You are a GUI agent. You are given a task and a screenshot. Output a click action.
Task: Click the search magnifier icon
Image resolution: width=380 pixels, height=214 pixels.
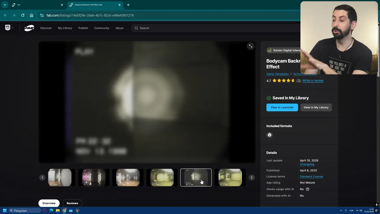coord(136,28)
